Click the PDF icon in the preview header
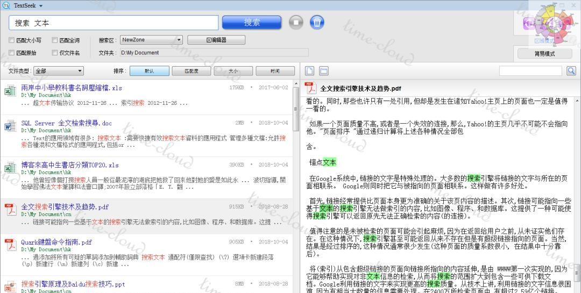 tap(310, 88)
